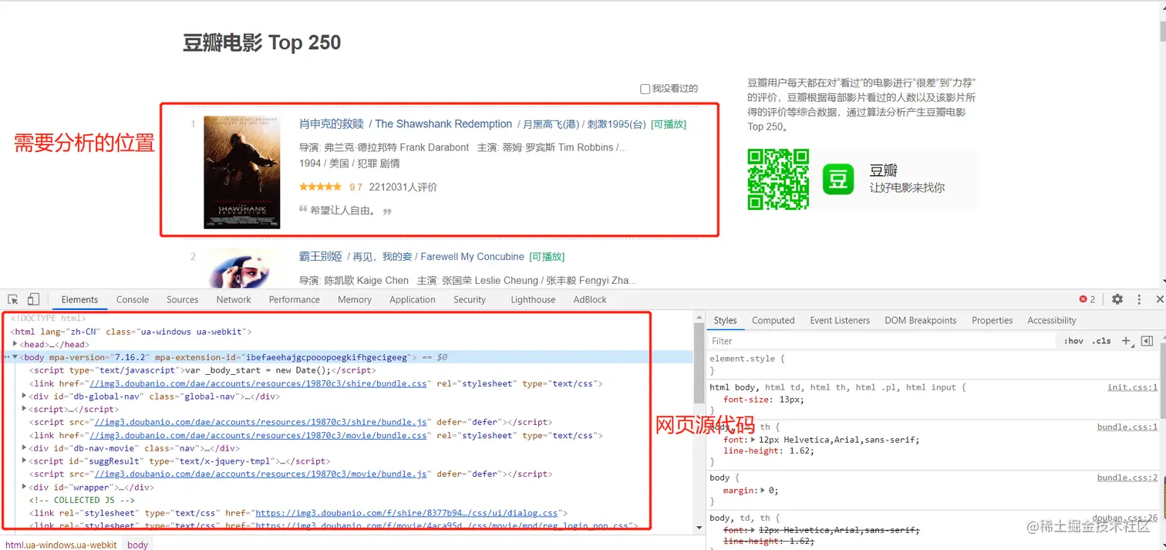Screen dimensions: 1166x550
Task: Click the styles Filter input field
Action: [x=881, y=341]
